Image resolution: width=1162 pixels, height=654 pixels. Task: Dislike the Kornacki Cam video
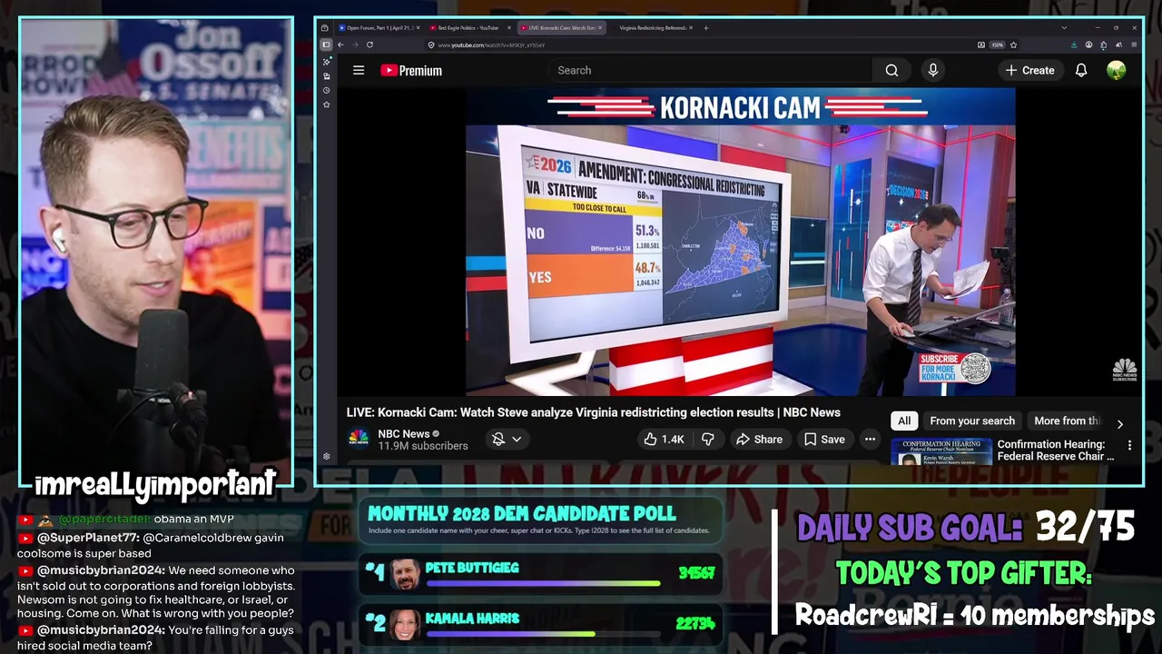[x=708, y=439]
